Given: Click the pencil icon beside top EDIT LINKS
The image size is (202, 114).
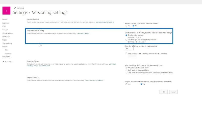Looking at the screenshot, I should 15,8.
